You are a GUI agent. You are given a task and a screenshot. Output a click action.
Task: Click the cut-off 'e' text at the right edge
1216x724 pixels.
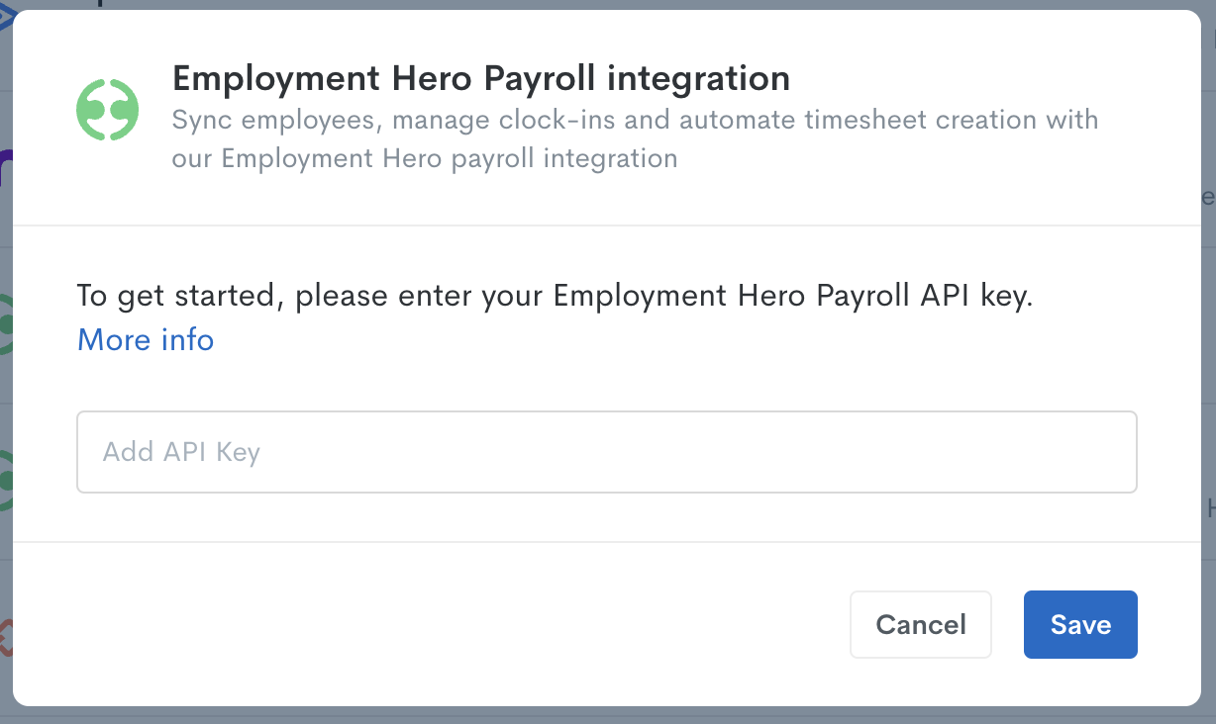tap(1208, 196)
